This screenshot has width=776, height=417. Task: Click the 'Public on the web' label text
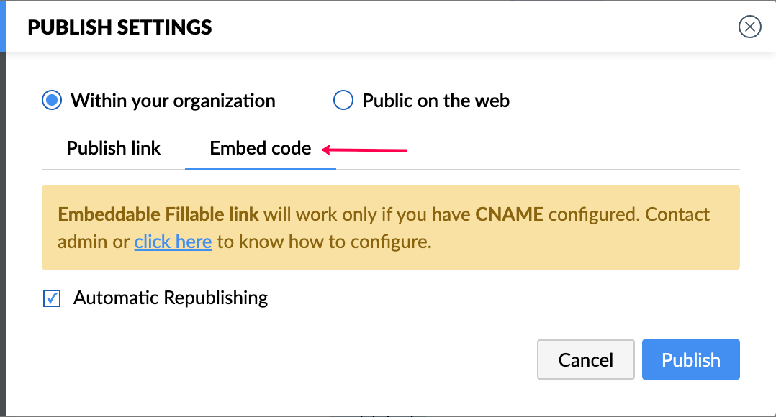click(x=436, y=101)
